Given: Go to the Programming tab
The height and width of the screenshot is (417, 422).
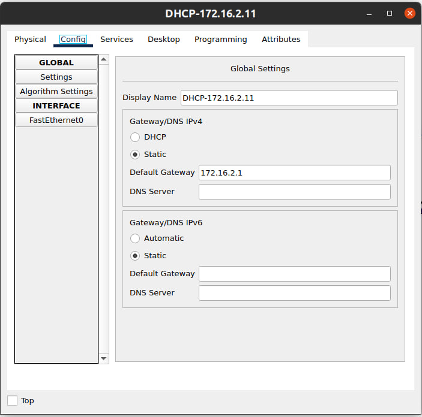Looking at the screenshot, I should click(221, 39).
